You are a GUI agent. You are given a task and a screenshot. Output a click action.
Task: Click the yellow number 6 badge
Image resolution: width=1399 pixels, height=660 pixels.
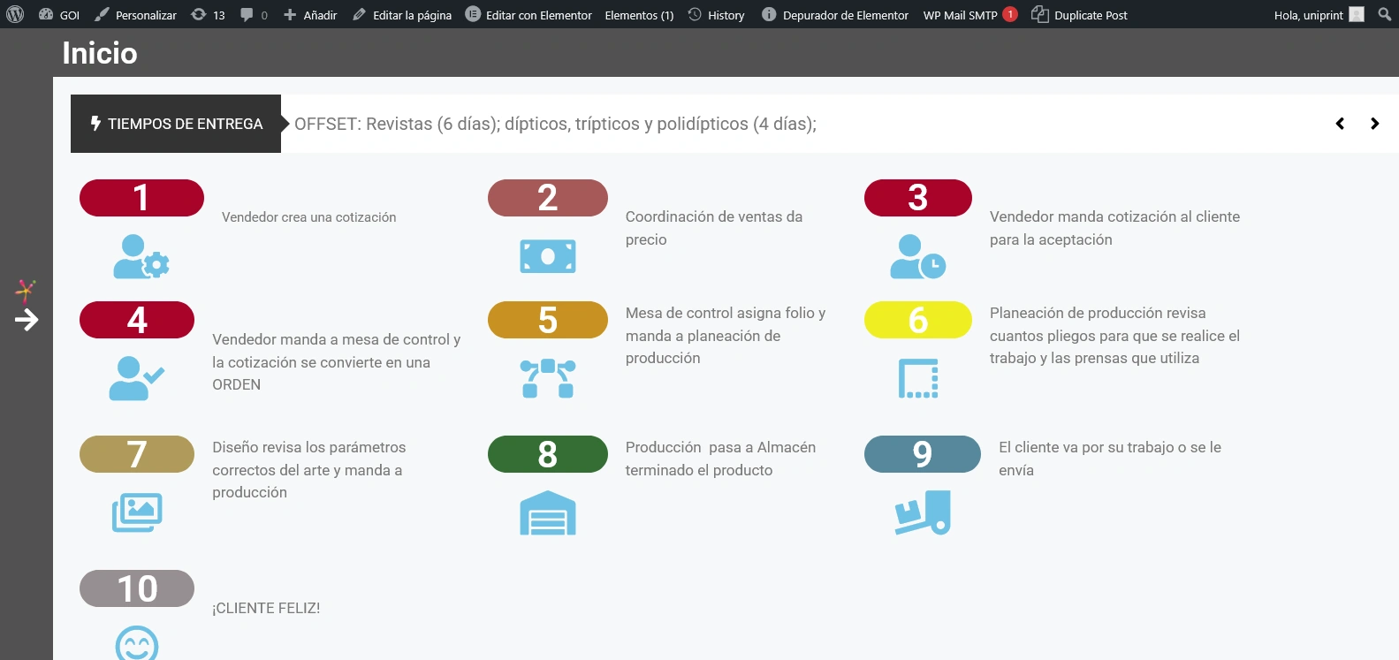(917, 320)
